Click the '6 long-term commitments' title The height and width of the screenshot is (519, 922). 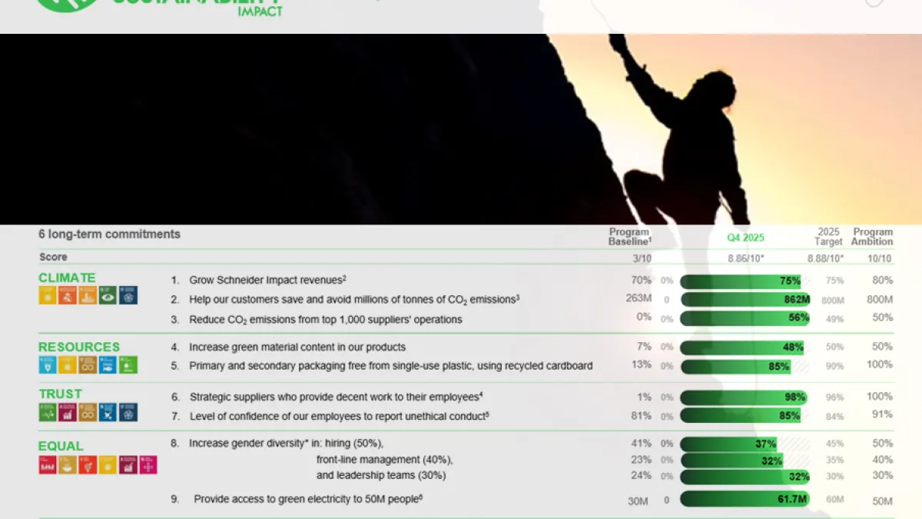pos(109,234)
